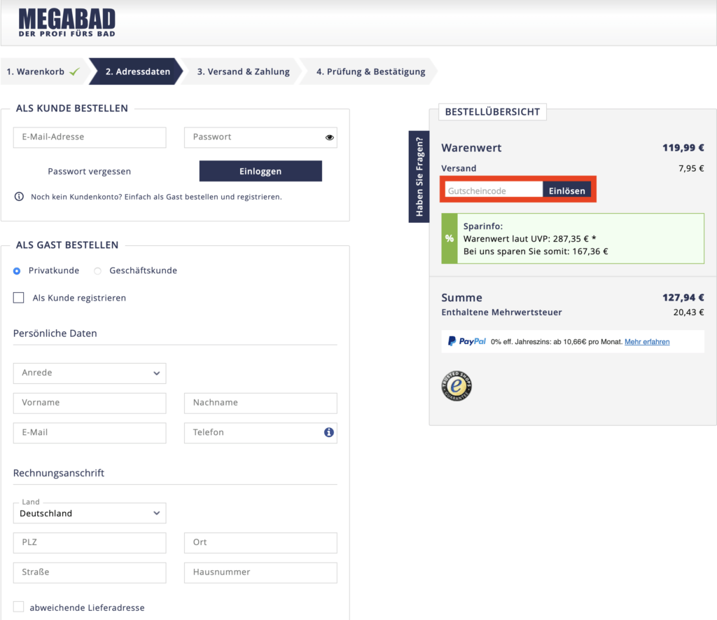Click Passwort vergessen link
Image resolution: width=717 pixels, height=620 pixels.
[90, 171]
